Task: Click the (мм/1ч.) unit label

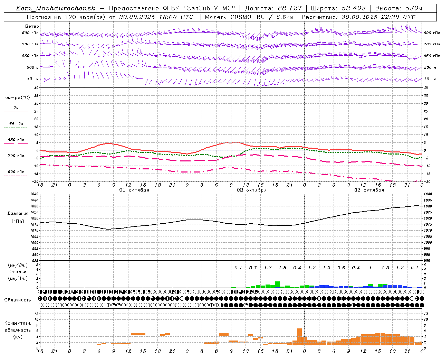Action: (18, 278)
